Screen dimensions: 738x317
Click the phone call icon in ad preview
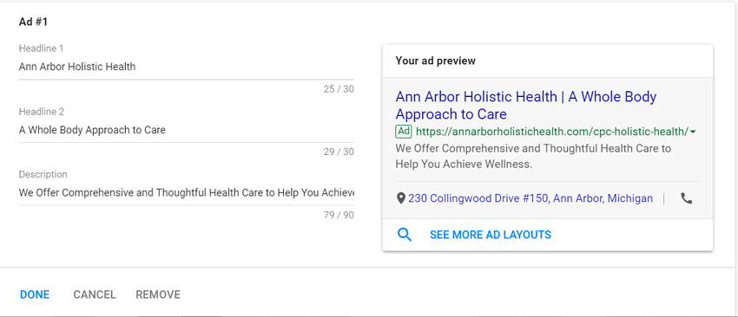pos(686,198)
